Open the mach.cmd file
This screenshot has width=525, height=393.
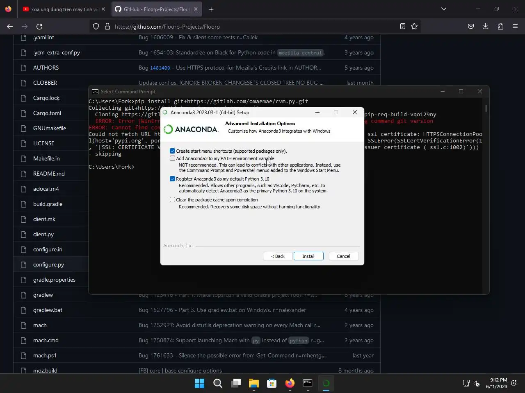(x=46, y=340)
